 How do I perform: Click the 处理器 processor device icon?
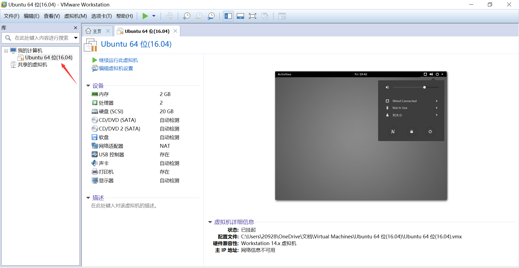point(95,103)
